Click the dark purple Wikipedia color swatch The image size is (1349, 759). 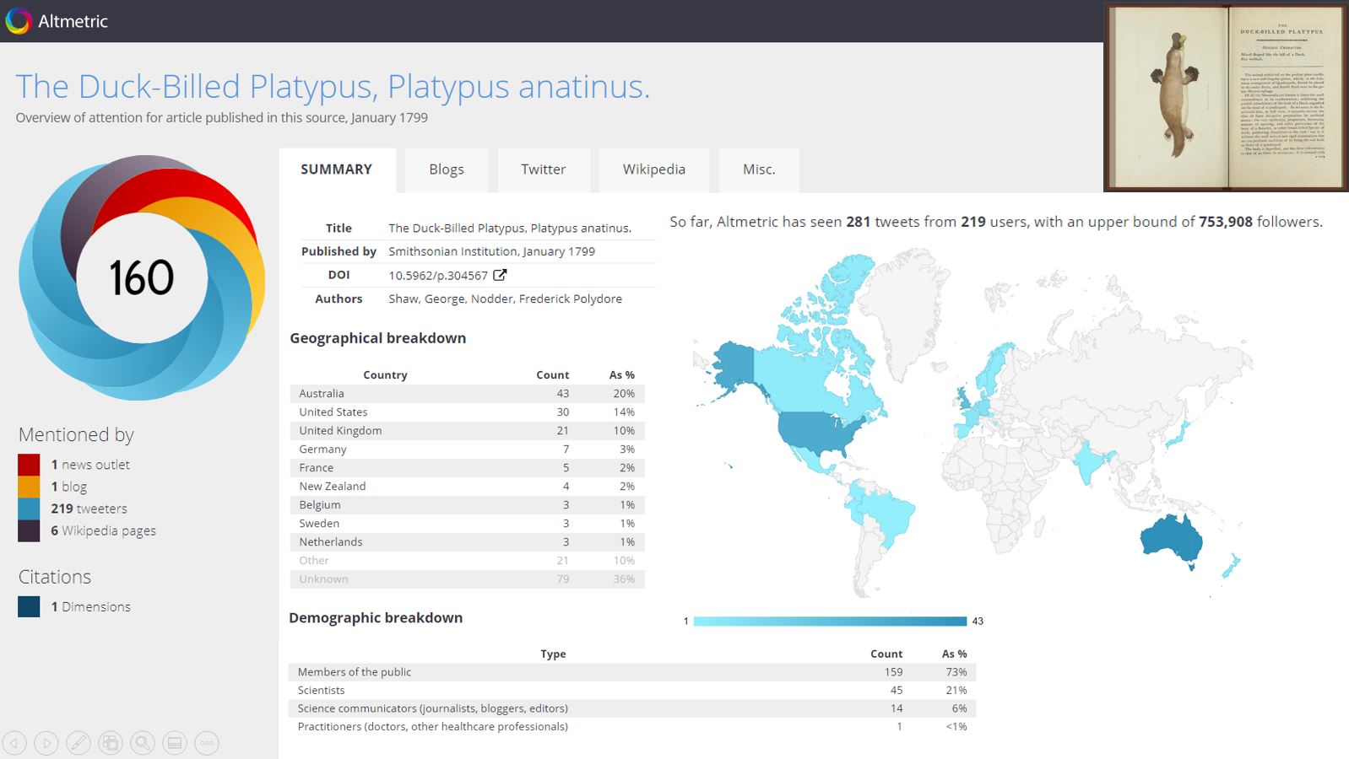tap(29, 530)
